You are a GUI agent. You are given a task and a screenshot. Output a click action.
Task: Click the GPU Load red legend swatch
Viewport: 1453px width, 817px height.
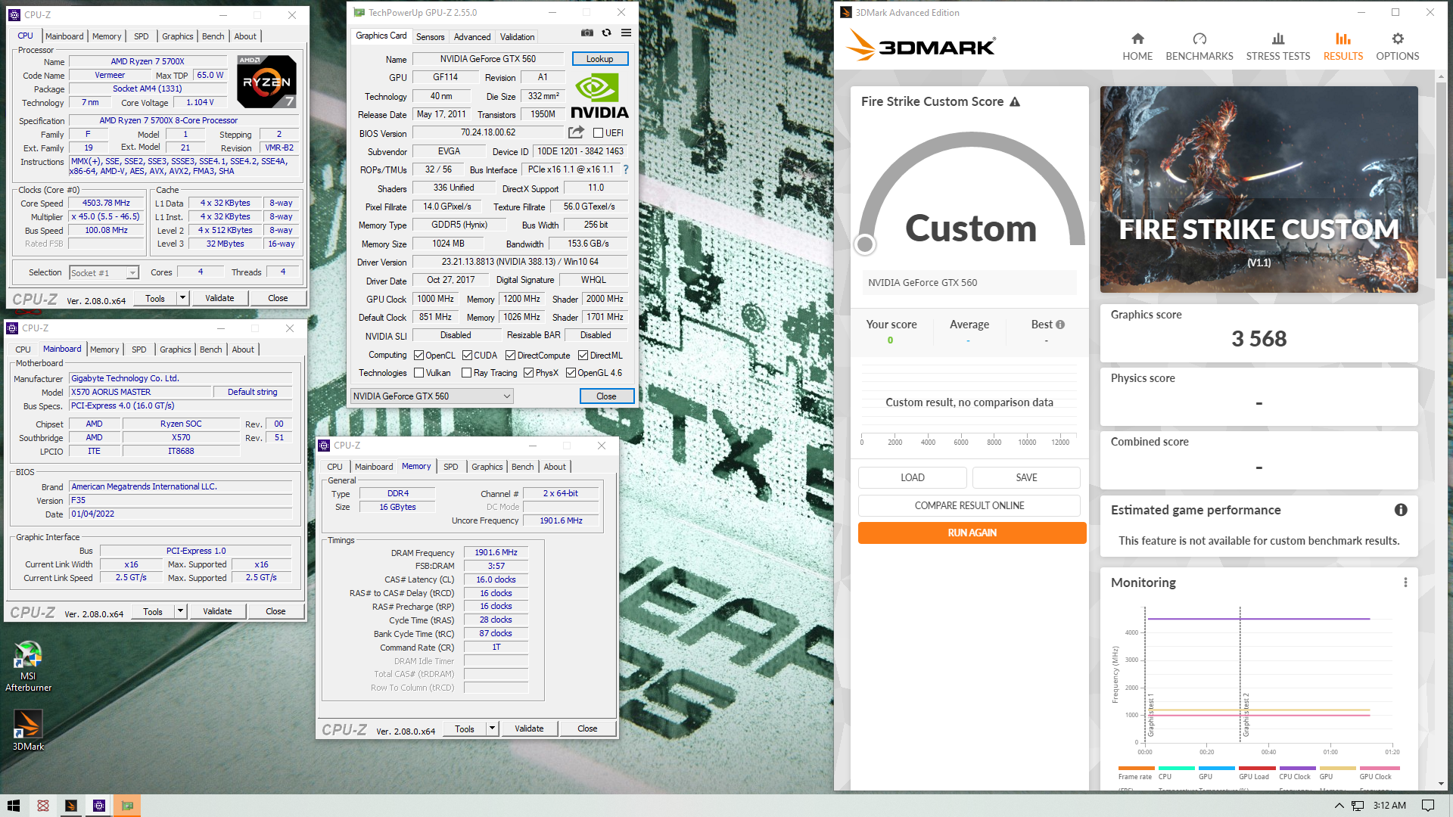point(1257,768)
